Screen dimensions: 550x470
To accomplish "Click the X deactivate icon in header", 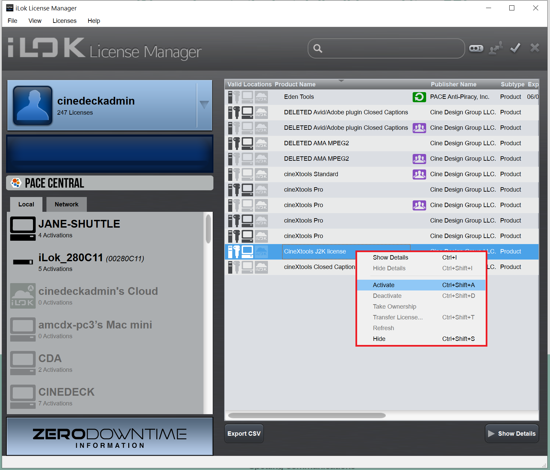I will tap(535, 48).
